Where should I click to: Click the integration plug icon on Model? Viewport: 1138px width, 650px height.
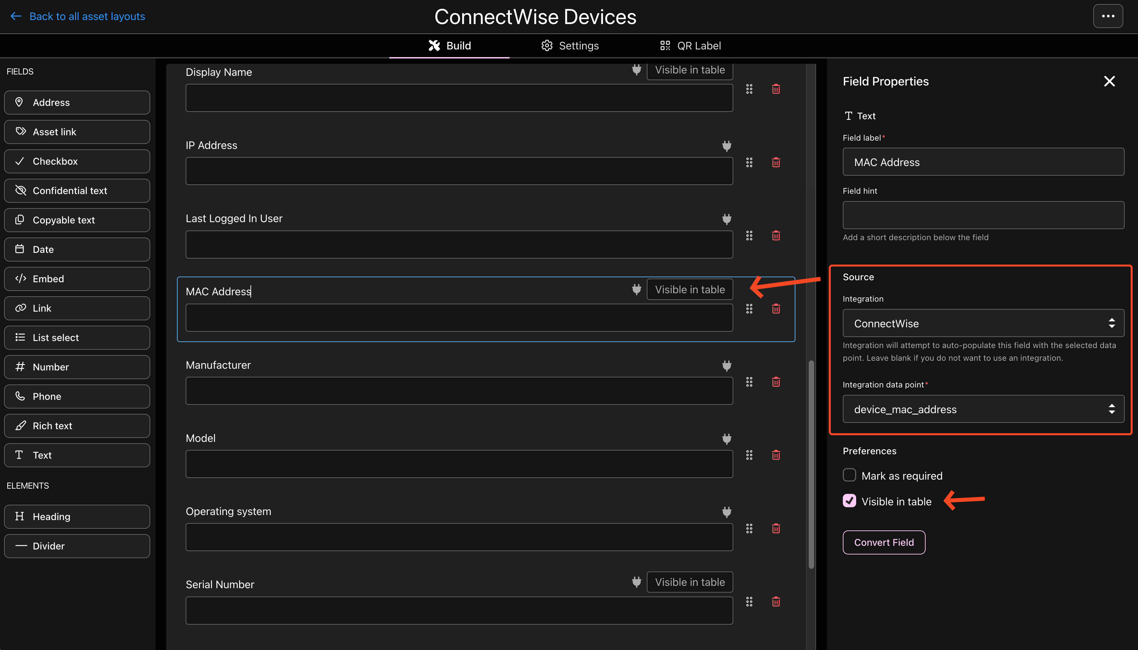click(x=727, y=439)
